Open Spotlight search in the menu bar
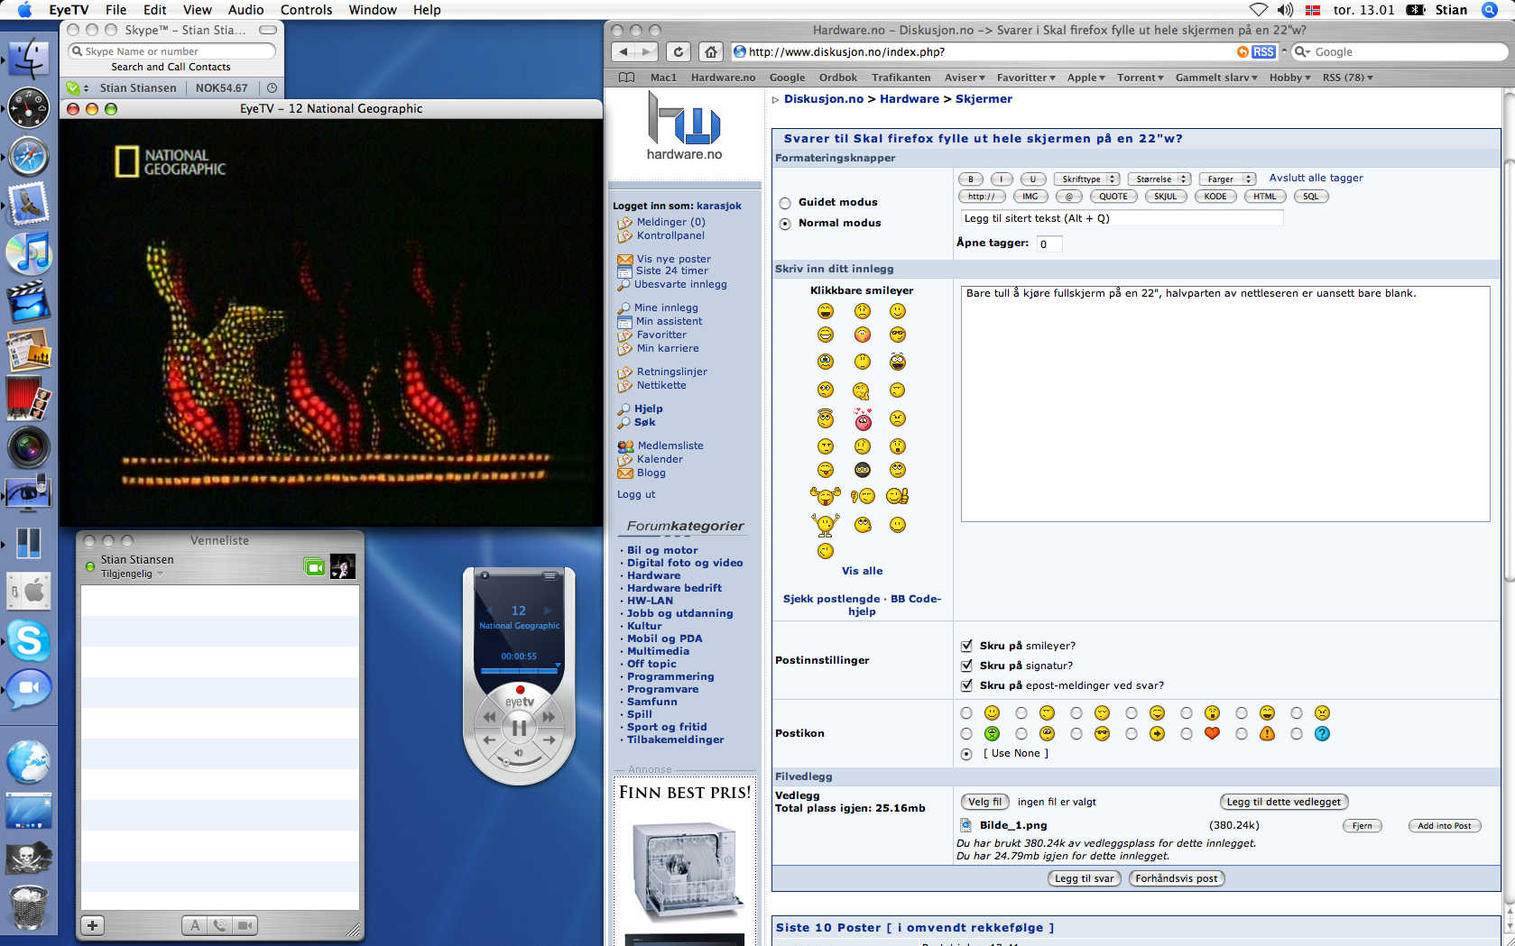 click(x=1490, y=10)
